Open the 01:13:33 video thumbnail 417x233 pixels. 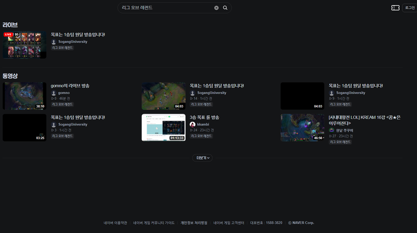coord(163,127)
